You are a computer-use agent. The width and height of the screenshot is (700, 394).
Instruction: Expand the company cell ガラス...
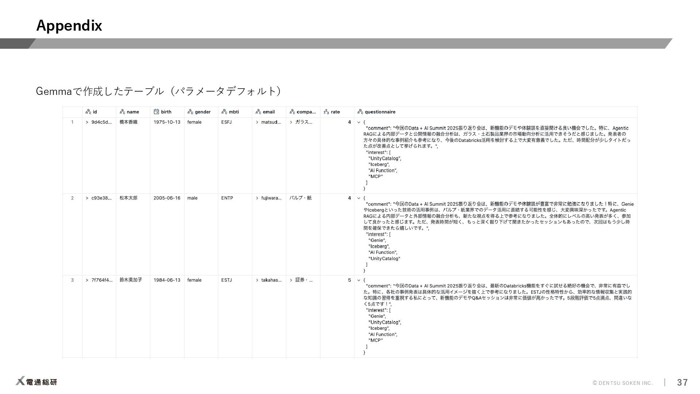click(291, 122)
